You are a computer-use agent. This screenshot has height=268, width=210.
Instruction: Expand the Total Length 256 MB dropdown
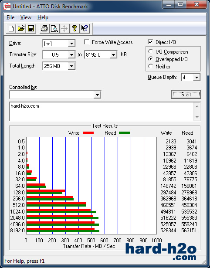click(x=71, y=66)
